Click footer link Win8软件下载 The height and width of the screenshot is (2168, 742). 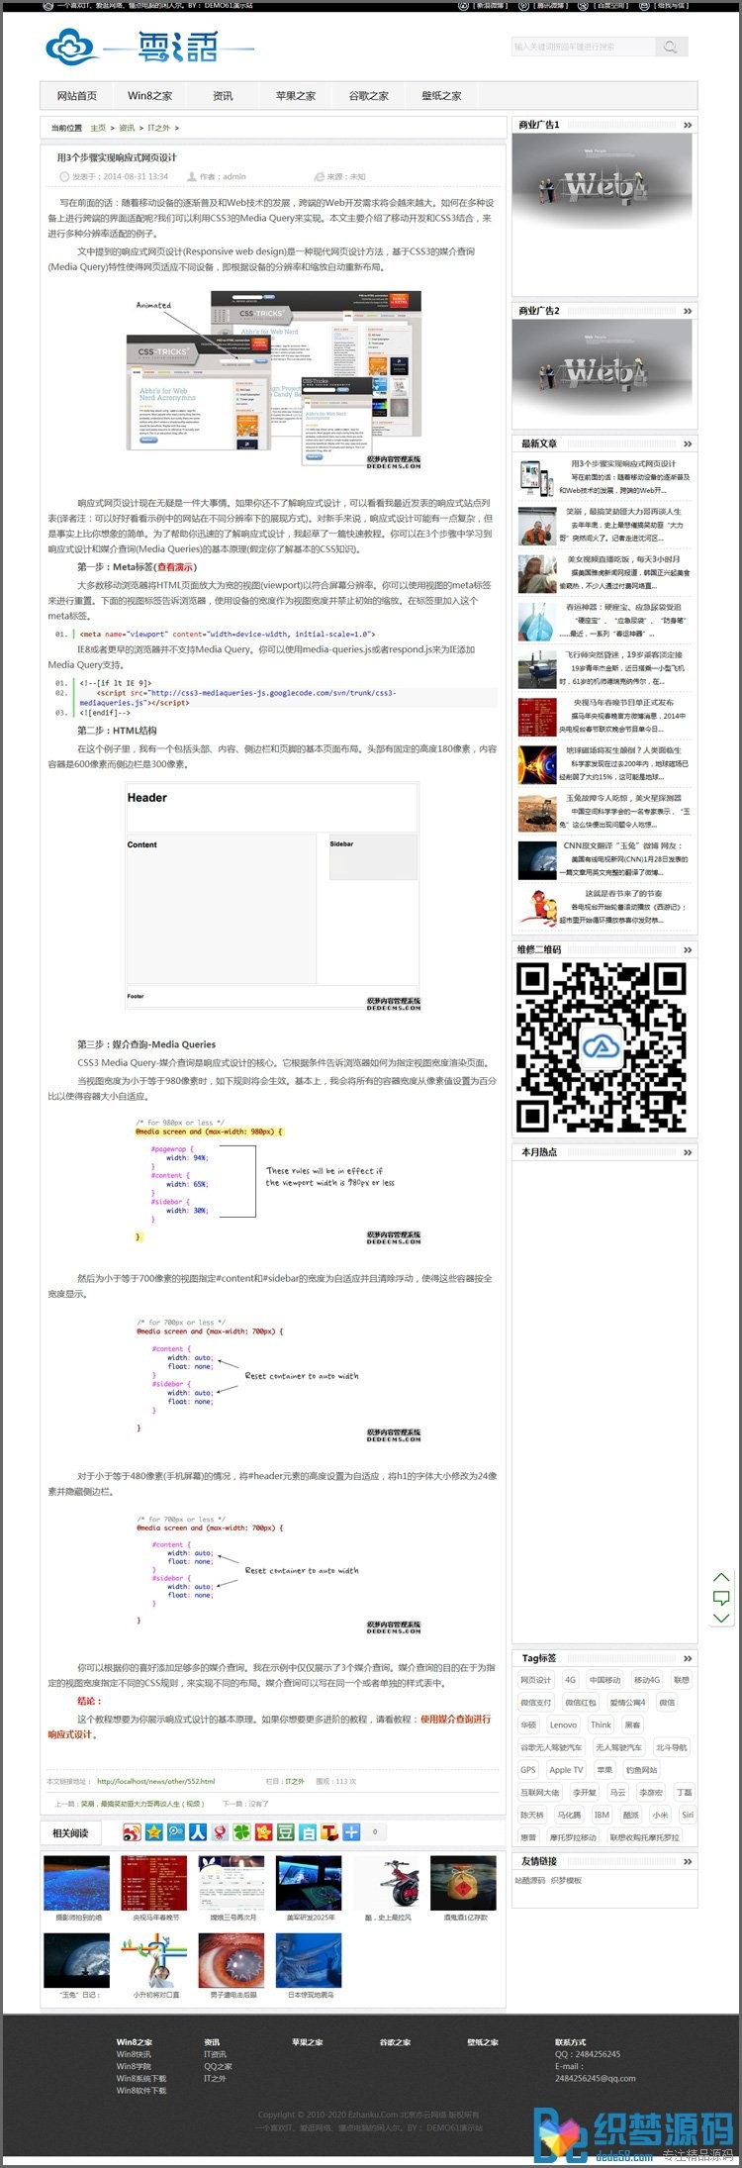(141, 2090)
